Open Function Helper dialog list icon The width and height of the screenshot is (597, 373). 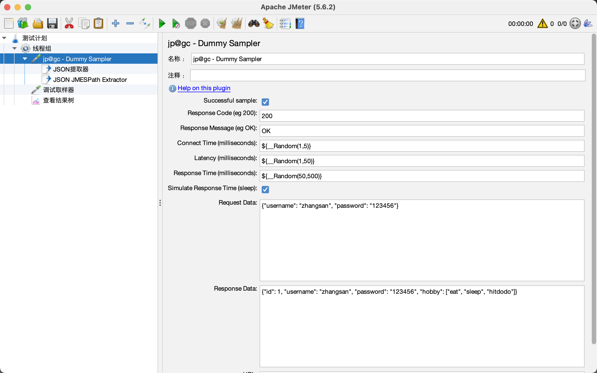pos(285,24)
